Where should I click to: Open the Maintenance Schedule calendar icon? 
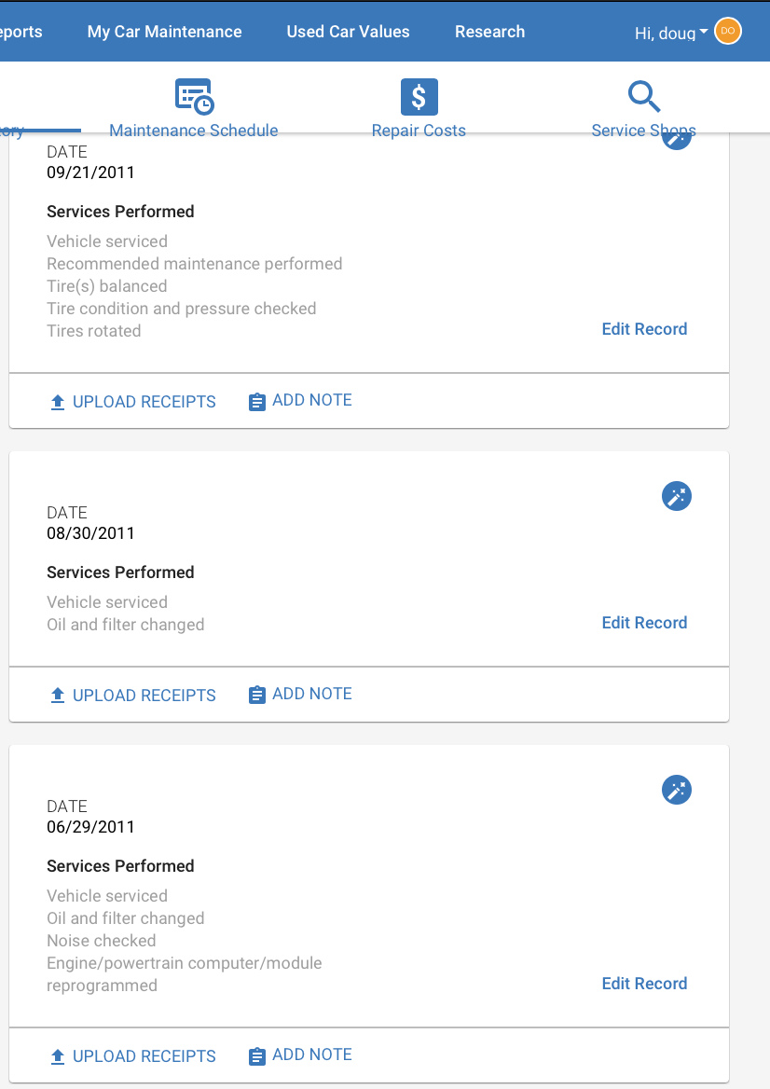point(195,97)
